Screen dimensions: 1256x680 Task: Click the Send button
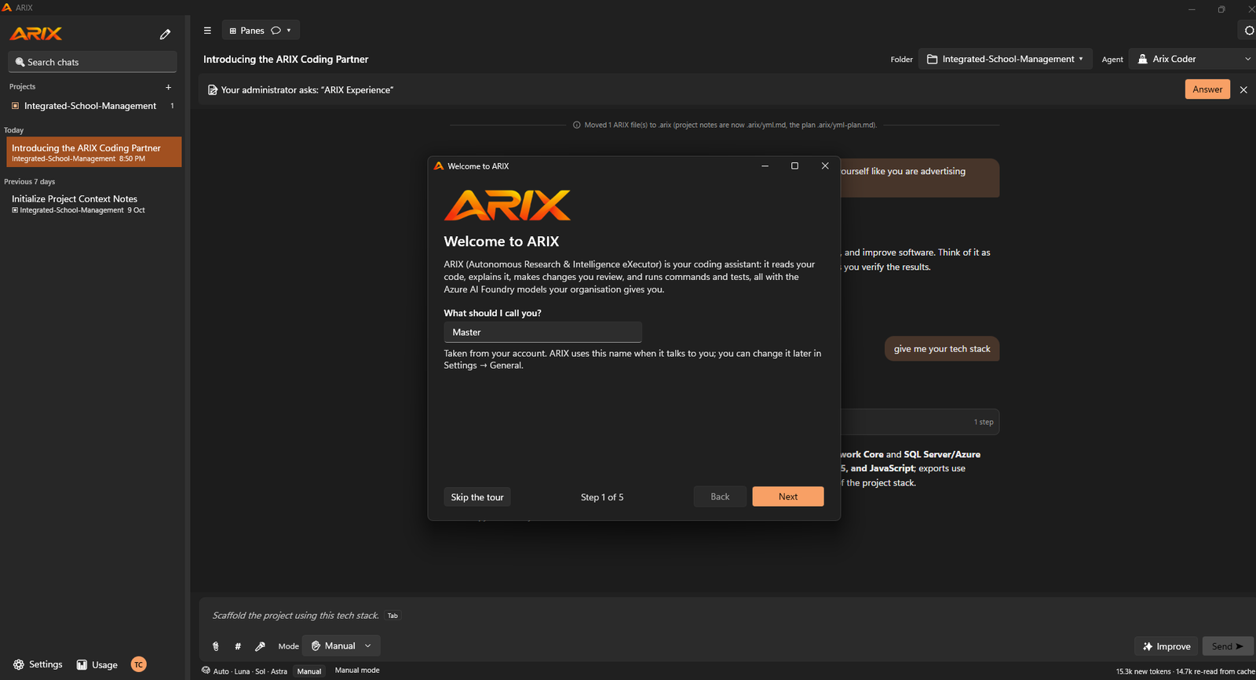[x=1228, y=646]
